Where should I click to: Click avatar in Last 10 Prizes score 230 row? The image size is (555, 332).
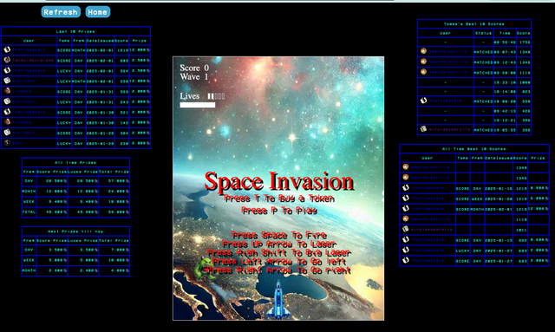coord(7,143)
